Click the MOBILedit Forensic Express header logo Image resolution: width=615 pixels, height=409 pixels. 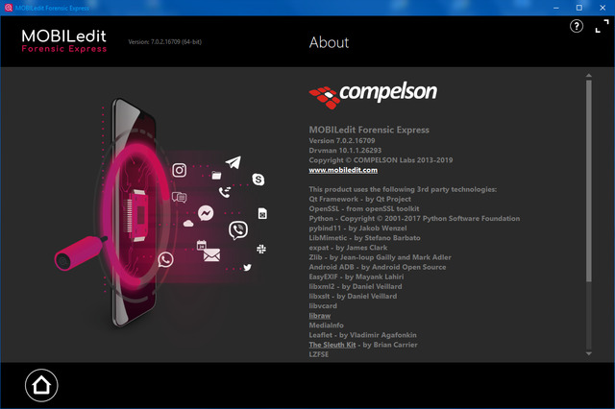[x=63, y=41]
